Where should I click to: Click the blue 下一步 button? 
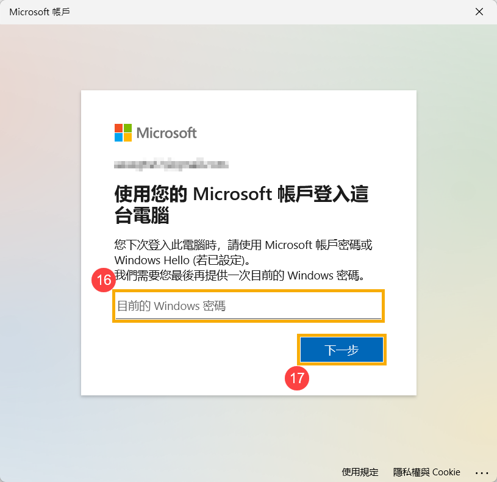[x=341, y=350]
